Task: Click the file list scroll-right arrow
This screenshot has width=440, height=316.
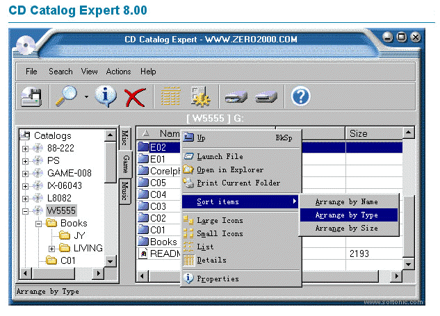Action: 396,276
